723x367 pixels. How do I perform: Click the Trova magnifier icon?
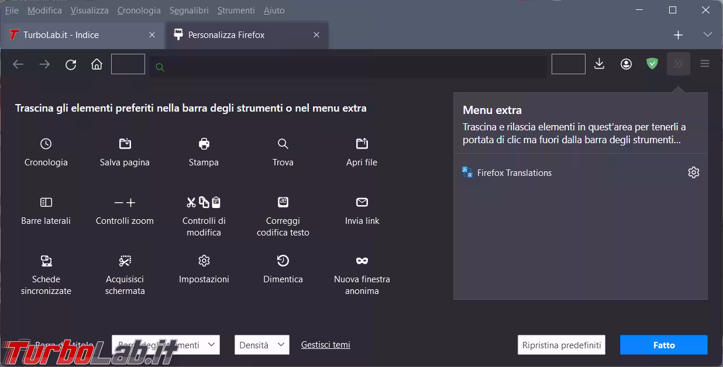click(x=283, y=144)
